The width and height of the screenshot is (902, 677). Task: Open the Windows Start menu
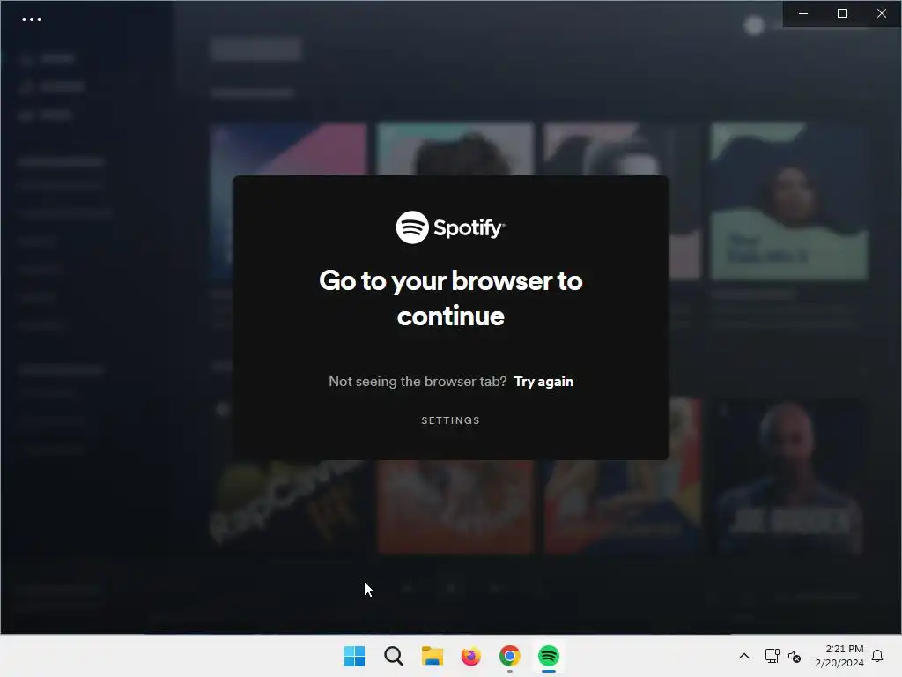coord(354,656)
